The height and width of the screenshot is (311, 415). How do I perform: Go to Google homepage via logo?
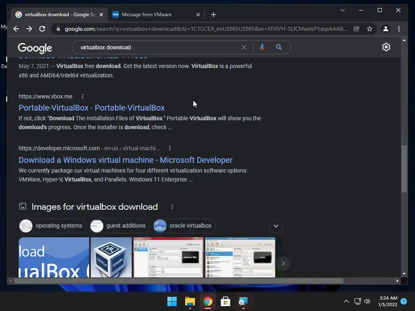click(35, 48)
